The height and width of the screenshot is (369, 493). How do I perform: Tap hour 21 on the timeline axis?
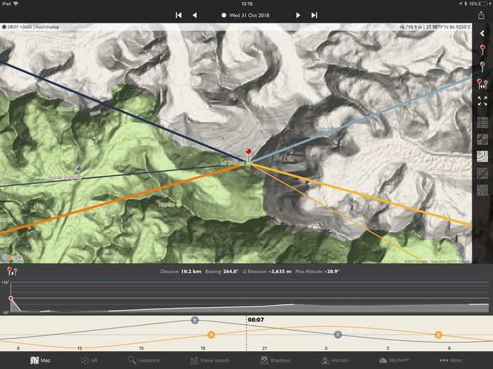coord(264,348)
